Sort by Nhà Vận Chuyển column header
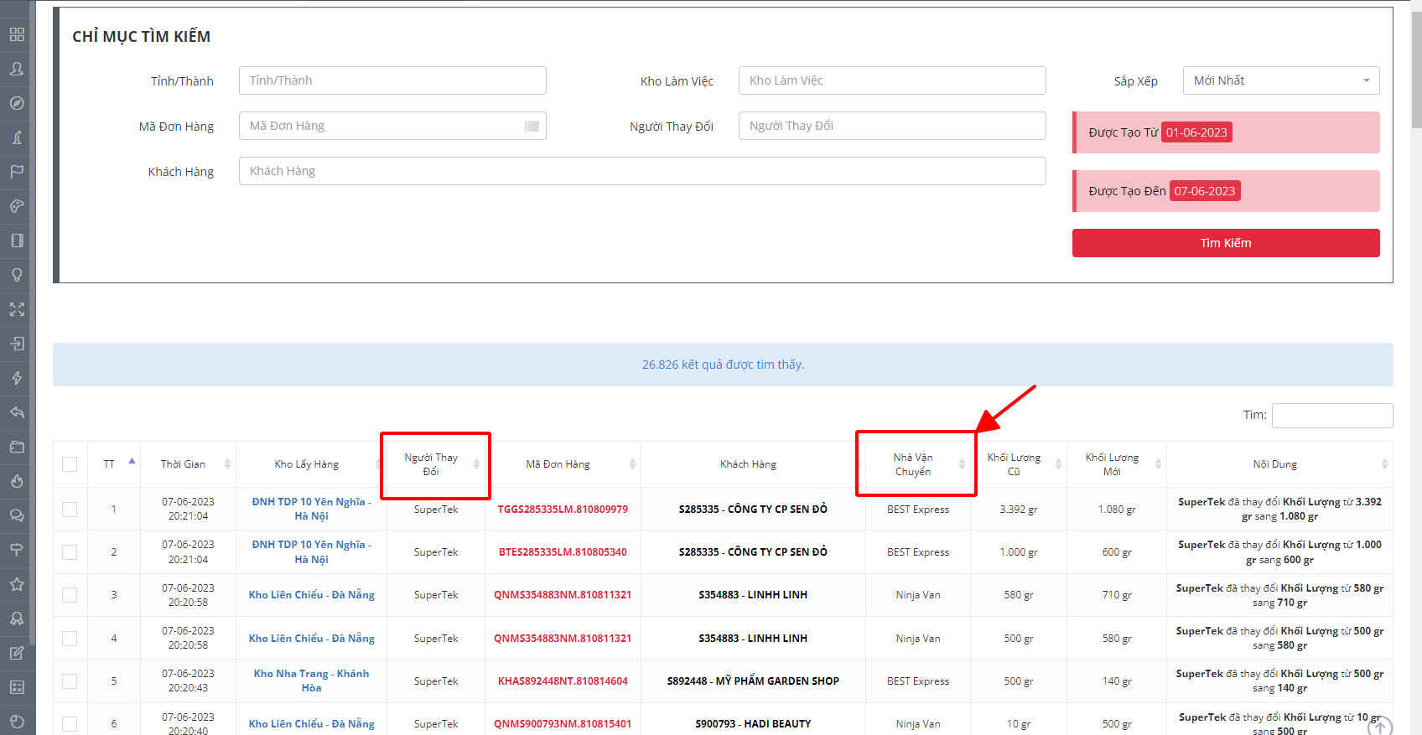This screenshot has width=1422, height=735. point(918,464)
